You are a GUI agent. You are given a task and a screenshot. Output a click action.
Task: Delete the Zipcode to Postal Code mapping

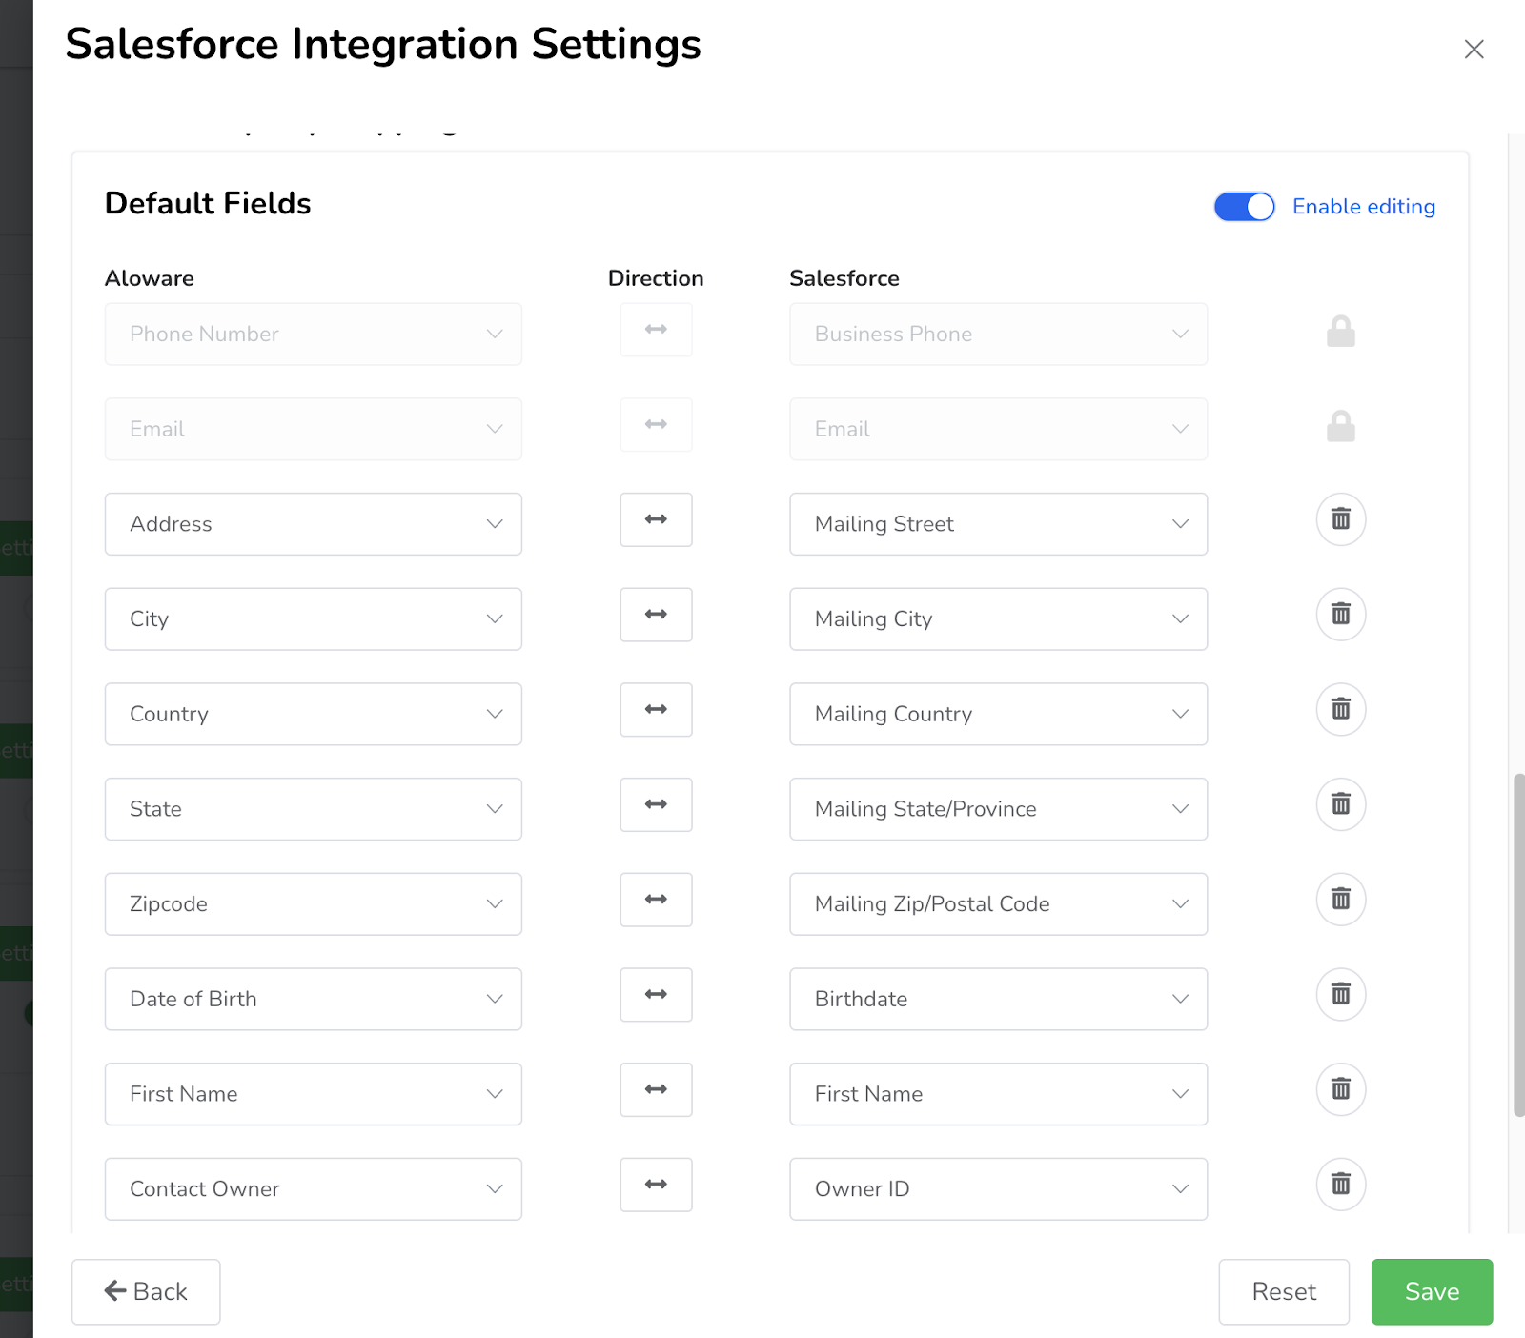[1340, 900]
